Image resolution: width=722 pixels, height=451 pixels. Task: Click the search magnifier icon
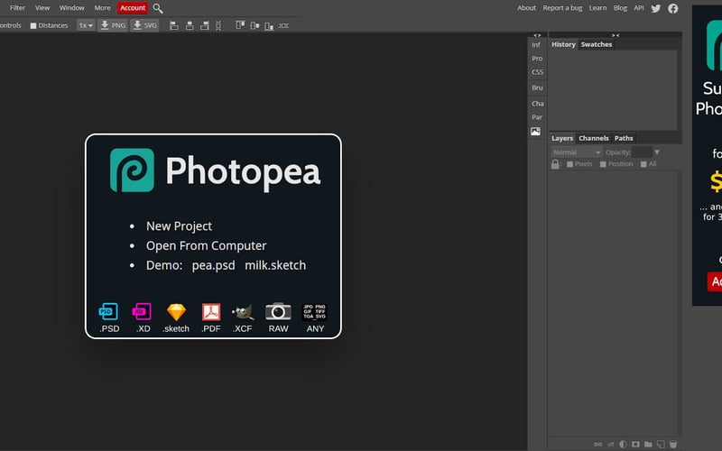157,8
